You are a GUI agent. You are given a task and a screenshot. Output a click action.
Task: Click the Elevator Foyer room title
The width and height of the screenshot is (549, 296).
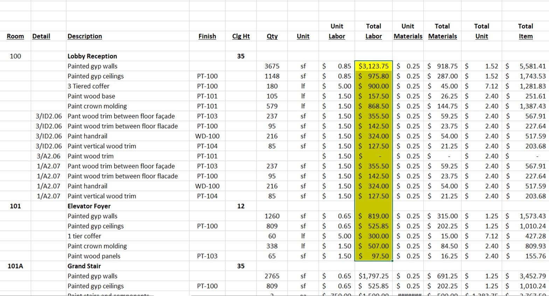(89, 206)
